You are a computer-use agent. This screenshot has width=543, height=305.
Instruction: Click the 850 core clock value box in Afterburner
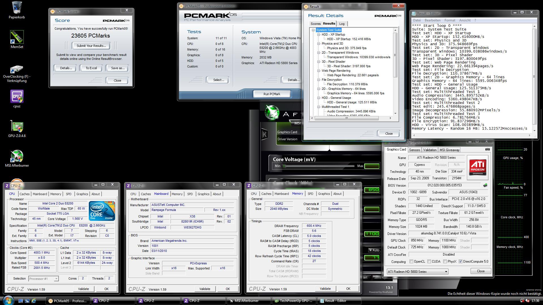coord(372,190)
